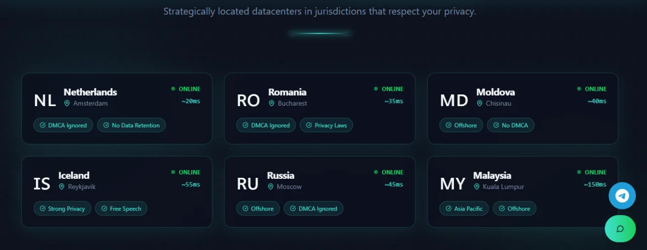This screenshot has height=250, width=647.
Task: Click the Netherlands online status dot
Action: pos(173,89)
